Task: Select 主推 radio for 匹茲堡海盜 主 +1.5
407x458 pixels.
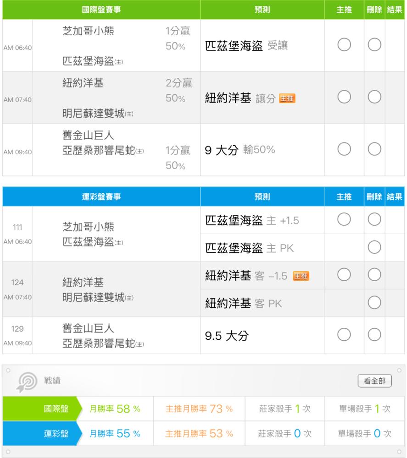Action: coord(344,219)
